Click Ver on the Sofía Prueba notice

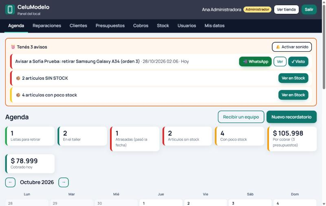[280, 61]
